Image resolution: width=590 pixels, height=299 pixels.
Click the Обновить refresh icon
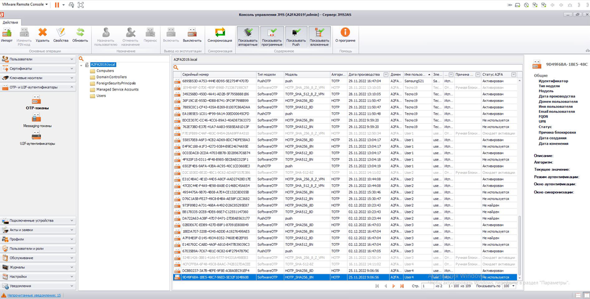point(80,32)
